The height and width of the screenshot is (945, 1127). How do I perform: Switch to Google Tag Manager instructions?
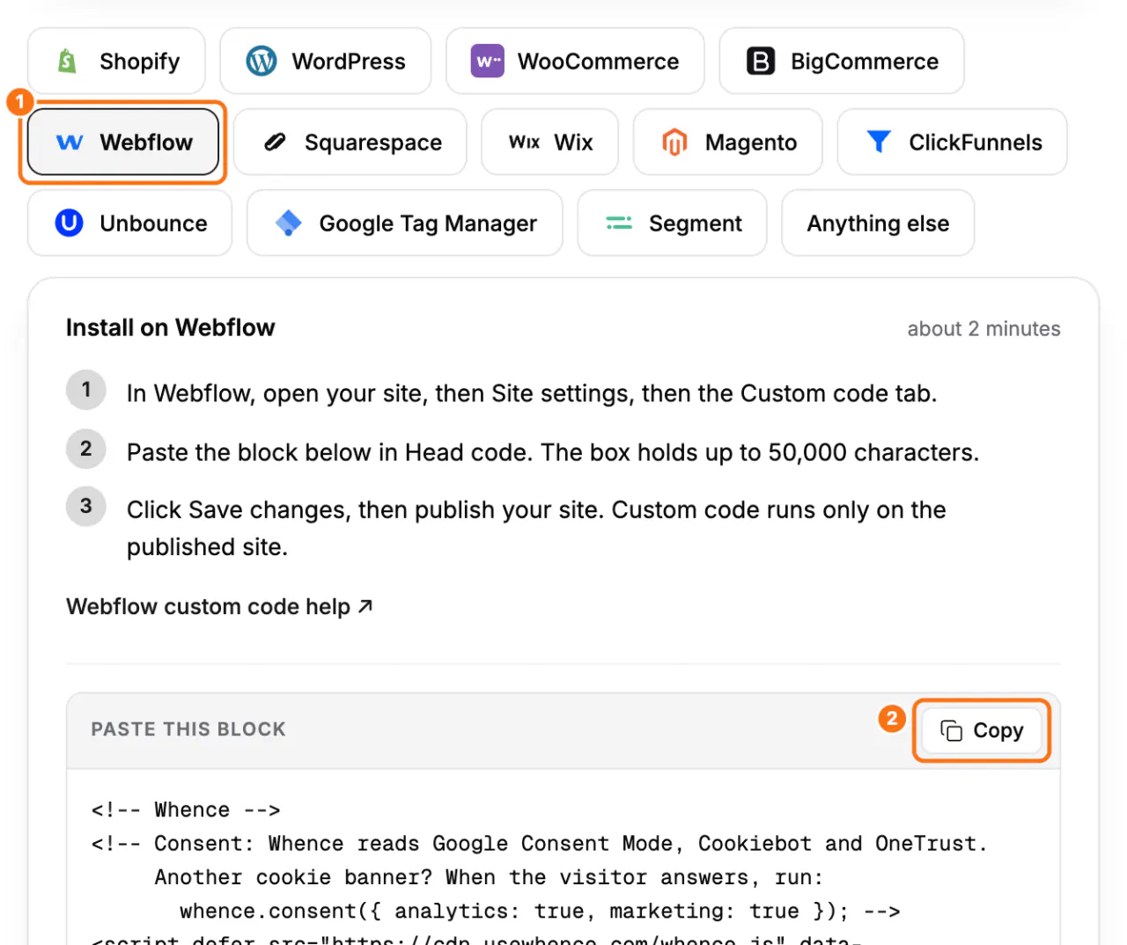405,223
